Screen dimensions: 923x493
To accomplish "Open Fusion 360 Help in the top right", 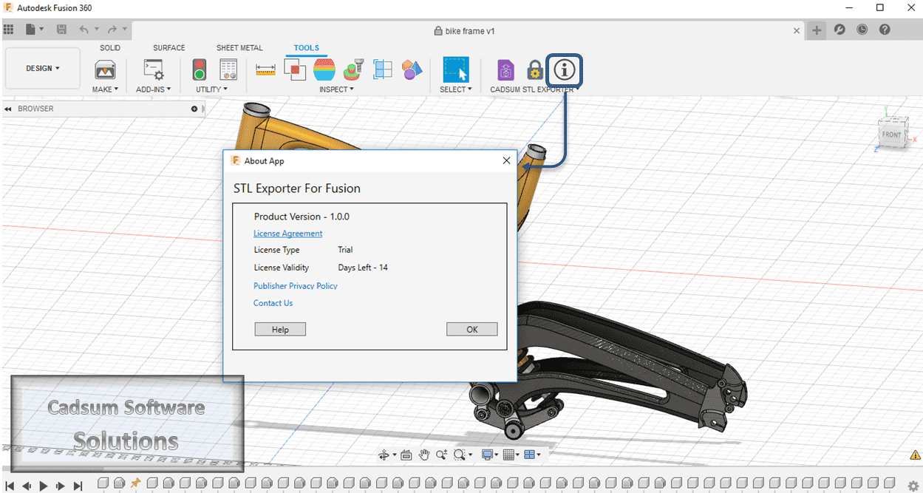I will point(885,29).
